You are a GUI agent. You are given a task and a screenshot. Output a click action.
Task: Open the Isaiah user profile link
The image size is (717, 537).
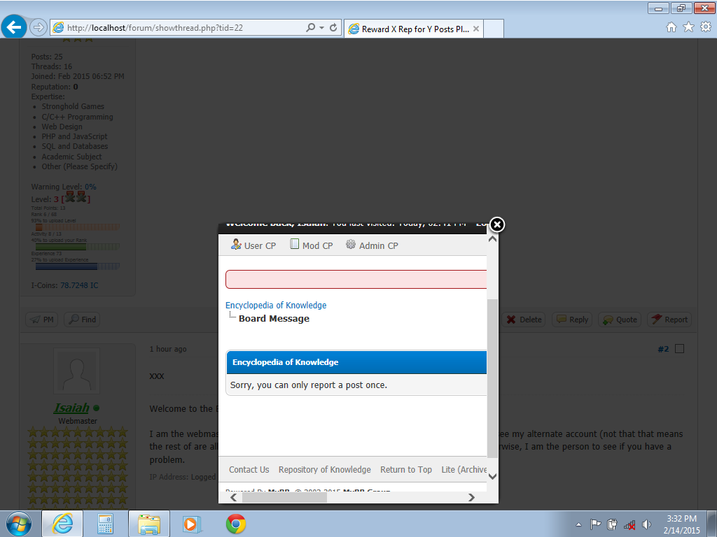pos(71,408)
